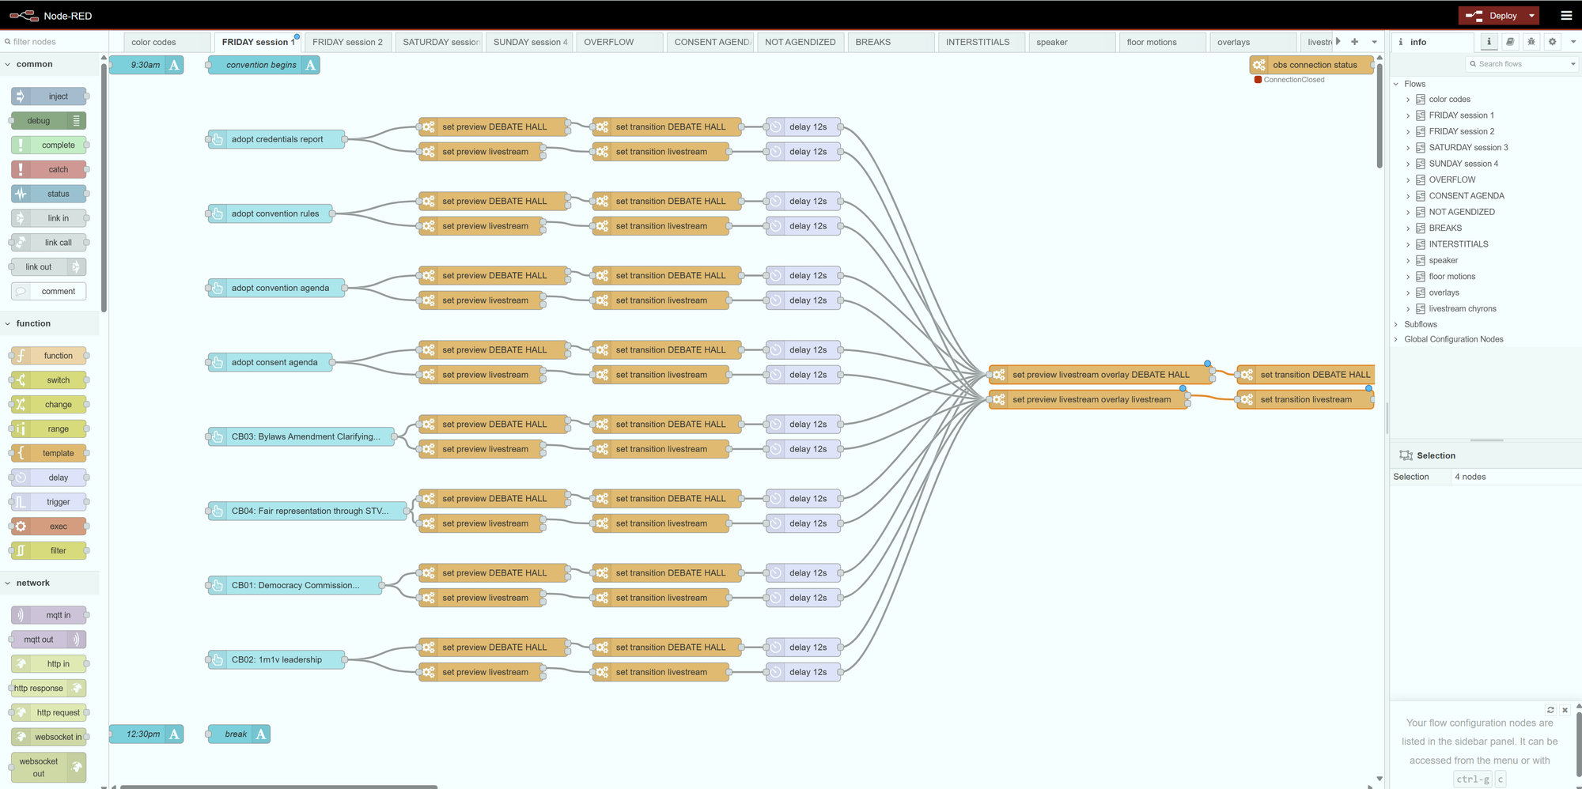The image size is (1582, 789).
Task: Select FRIDAY session 2 in flows tree
Action: (1461, 131)
